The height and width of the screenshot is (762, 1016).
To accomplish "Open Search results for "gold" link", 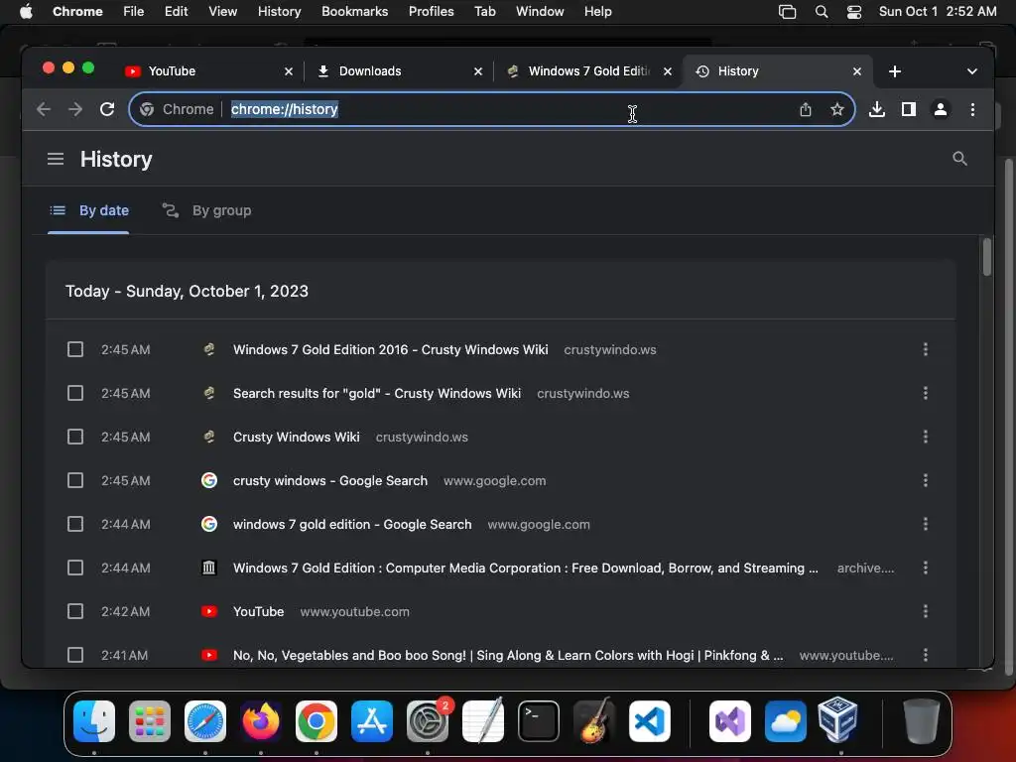I will pos(376,393).
